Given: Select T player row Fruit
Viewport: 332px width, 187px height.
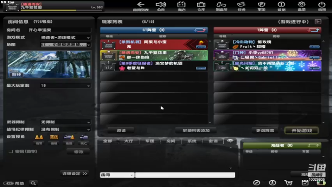Looking at the screenshot, I should tap(267, 44).
